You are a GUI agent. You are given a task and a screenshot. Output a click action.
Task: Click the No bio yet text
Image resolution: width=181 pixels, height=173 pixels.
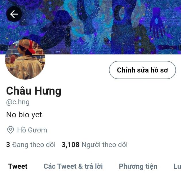pos(24,115)
